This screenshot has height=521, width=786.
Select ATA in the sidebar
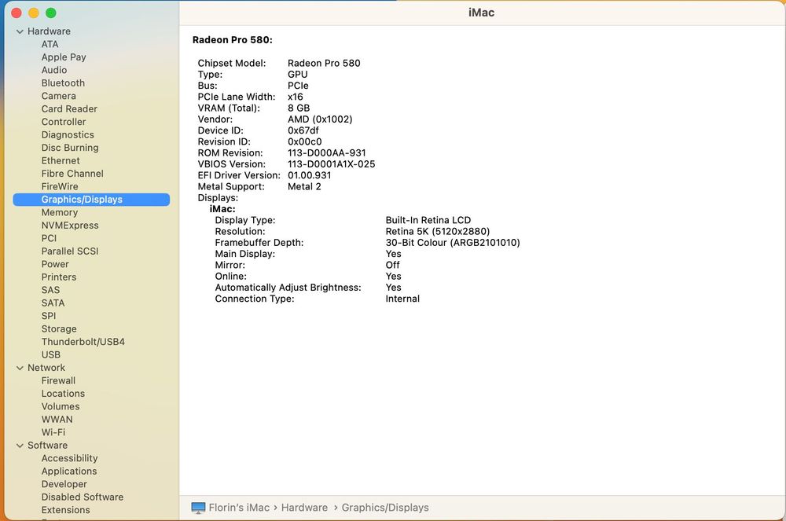(50, 44)
